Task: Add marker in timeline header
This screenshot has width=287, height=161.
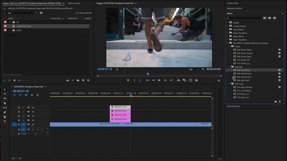Action: point(32,95)
